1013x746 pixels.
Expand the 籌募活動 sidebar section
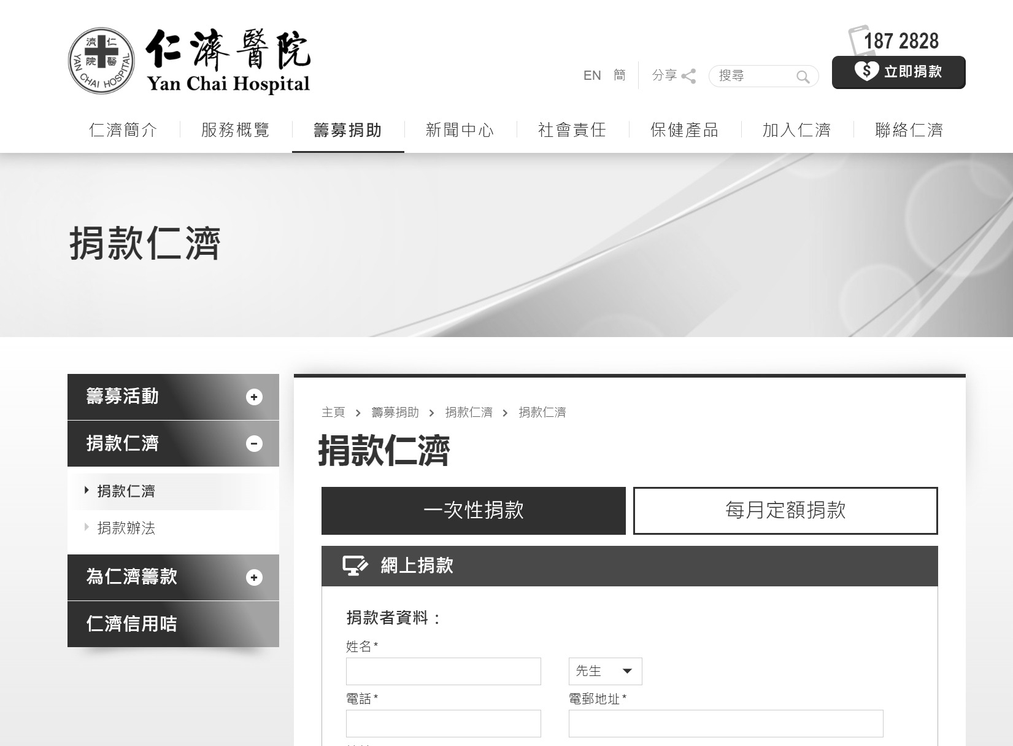[253, 397]
